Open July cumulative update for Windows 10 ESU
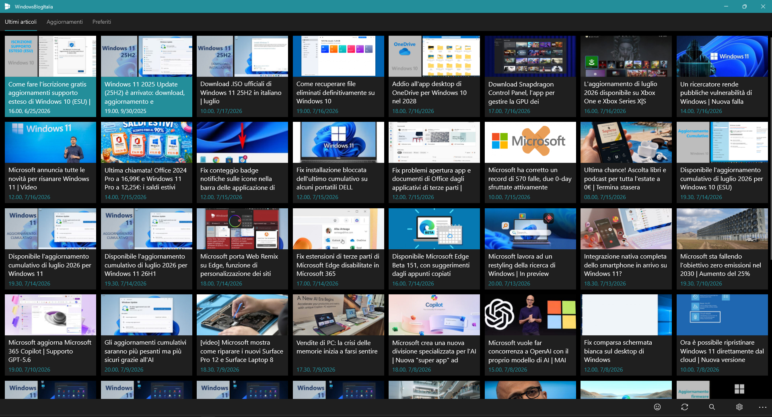Screen dimensions: 772x417 point(722,162)
